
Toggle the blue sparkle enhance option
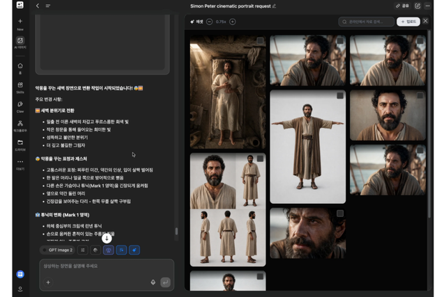coord(134,250)
